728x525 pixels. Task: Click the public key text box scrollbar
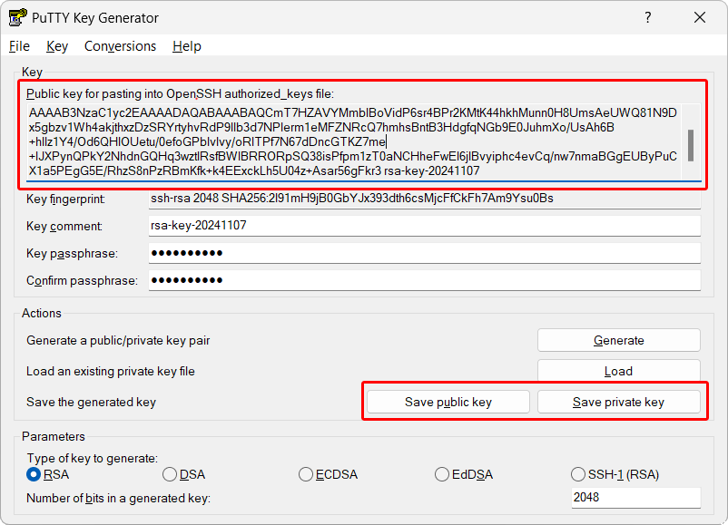click(691, 142)
